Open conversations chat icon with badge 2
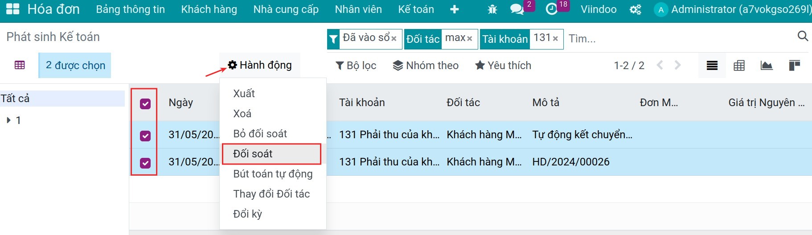The height and width of the screenshot is (235, 812). click(x=517, y=9)
